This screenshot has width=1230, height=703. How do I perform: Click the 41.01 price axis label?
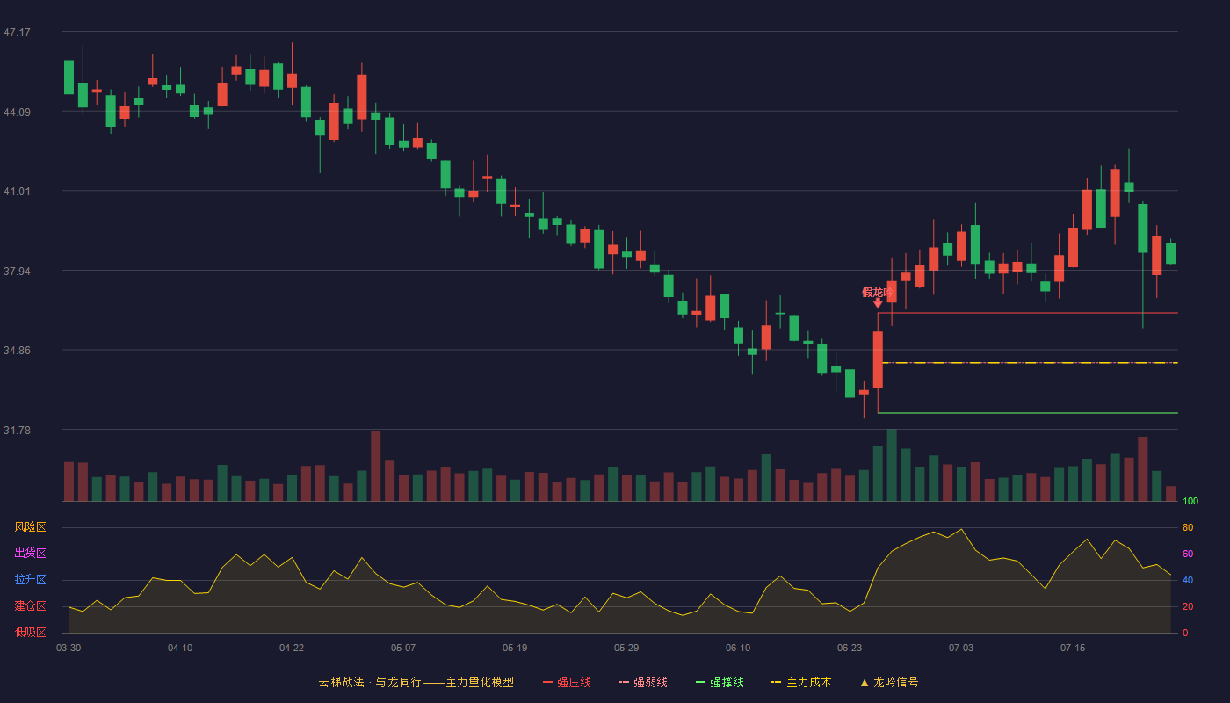coord(17,192)
